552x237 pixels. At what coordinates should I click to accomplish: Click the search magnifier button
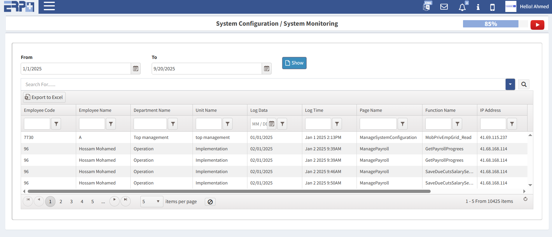point(524,84)
